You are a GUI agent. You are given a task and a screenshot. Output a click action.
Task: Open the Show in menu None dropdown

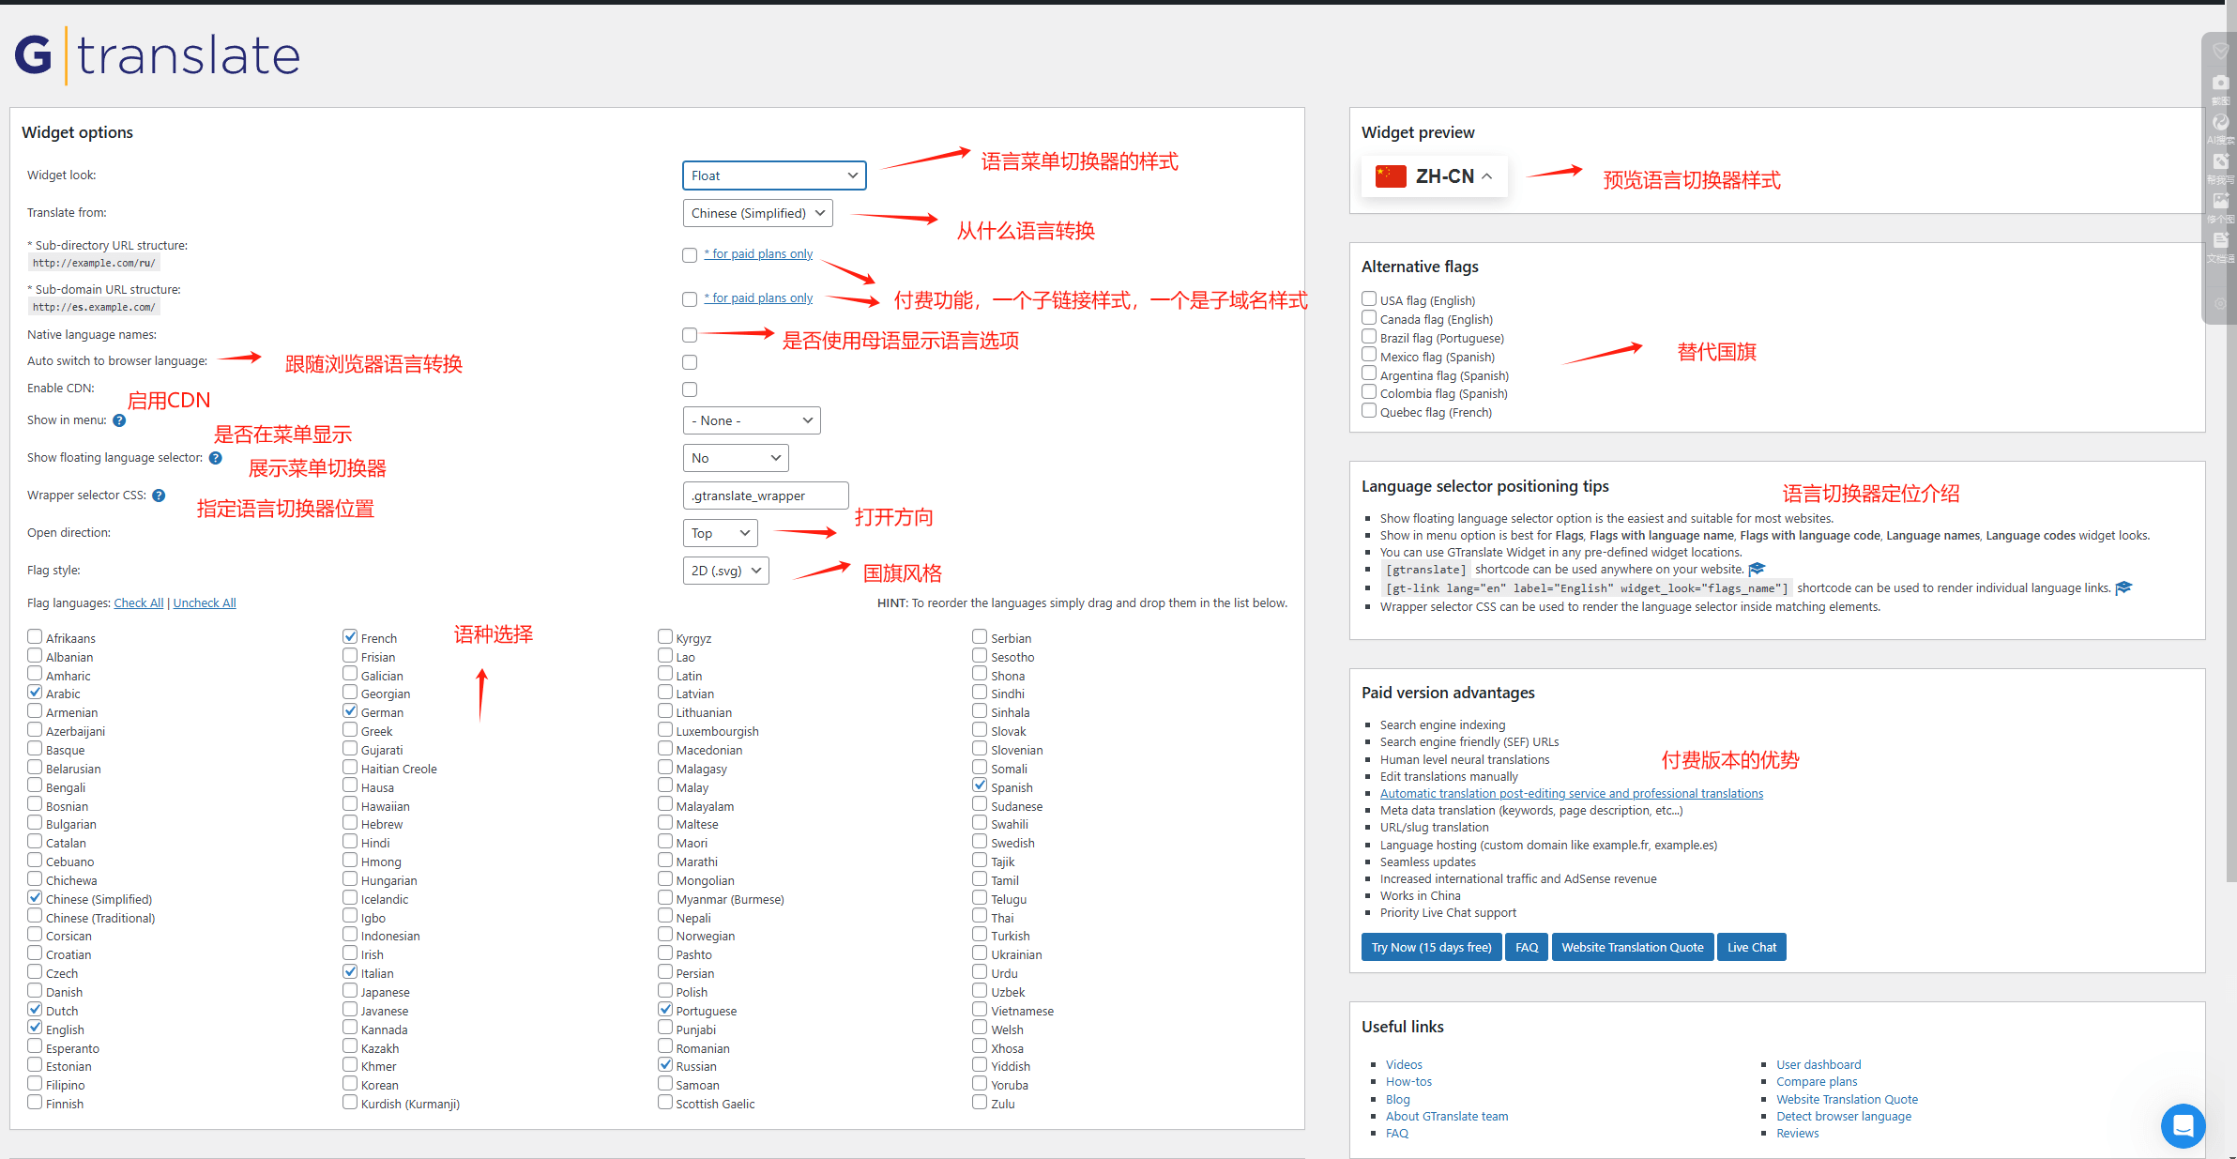(x=752, y=420)
